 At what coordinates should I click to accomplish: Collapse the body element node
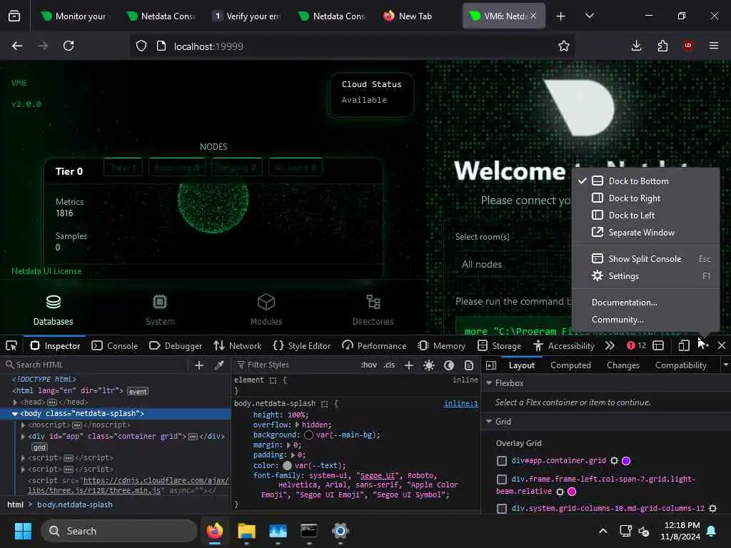point(15,414)
